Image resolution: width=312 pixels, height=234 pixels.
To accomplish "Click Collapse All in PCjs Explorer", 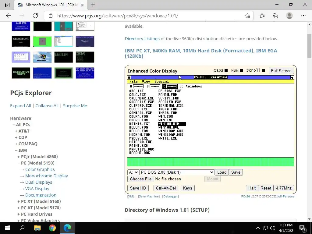I will click(x=47, y=106).
